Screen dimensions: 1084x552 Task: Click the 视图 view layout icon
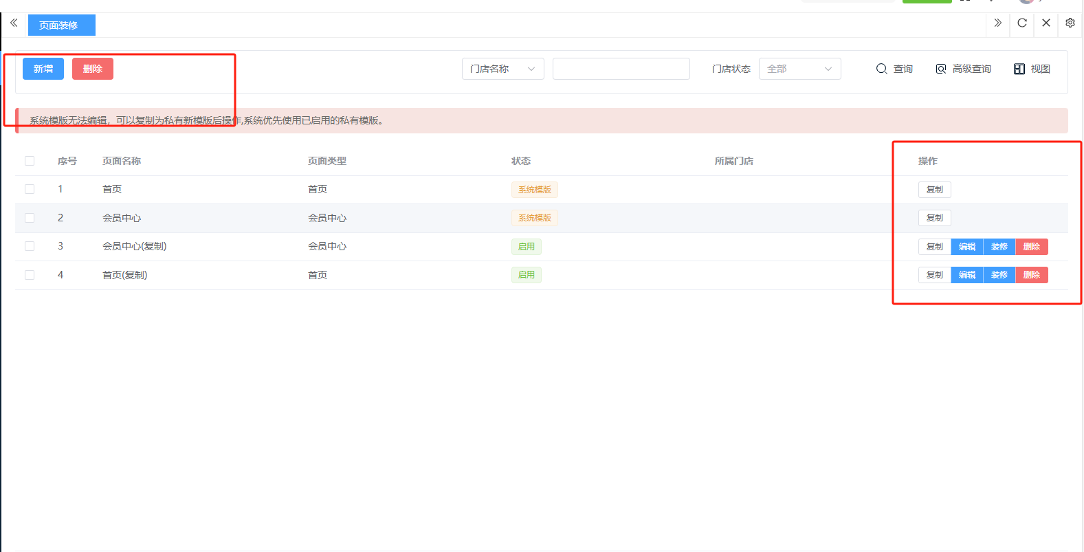(1019, 69)
